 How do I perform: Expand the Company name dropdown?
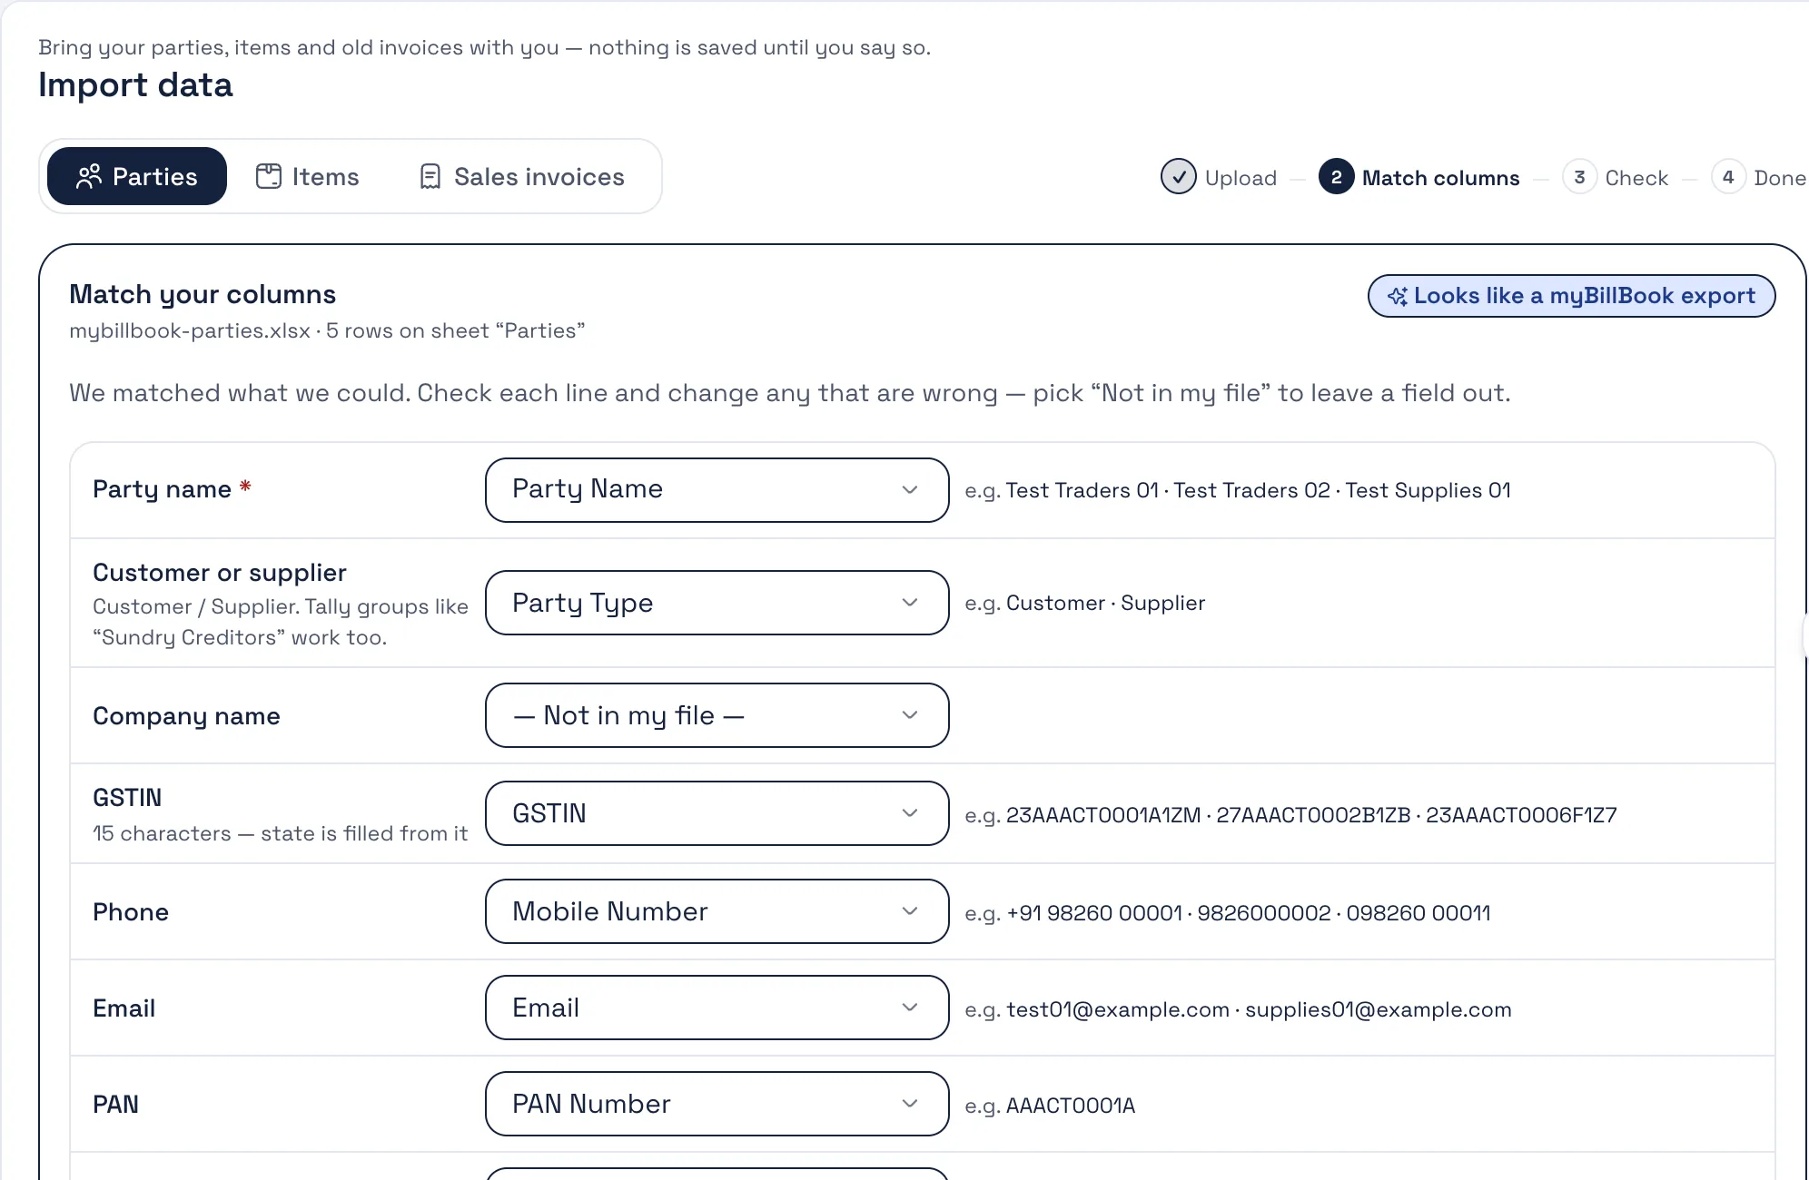tap(717, 715)
